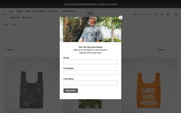Click the popup photo of man in aloha shirt

click(x=90, y=30)
